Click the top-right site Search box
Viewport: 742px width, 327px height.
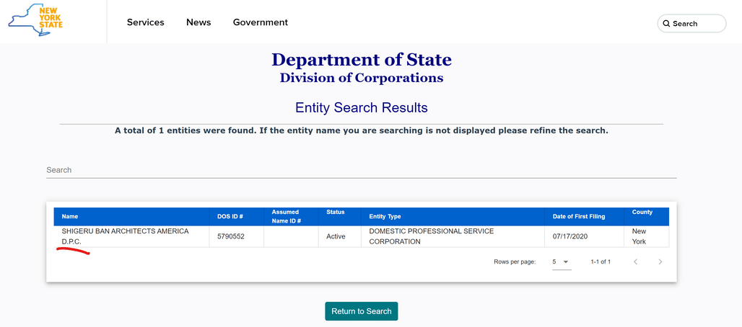691,24
